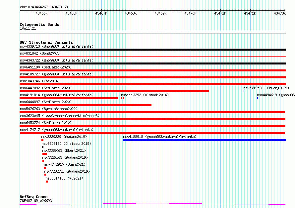Click red block under nsv5588063
The height and width of the screenshot is (208, 295).
pos(45,154)
